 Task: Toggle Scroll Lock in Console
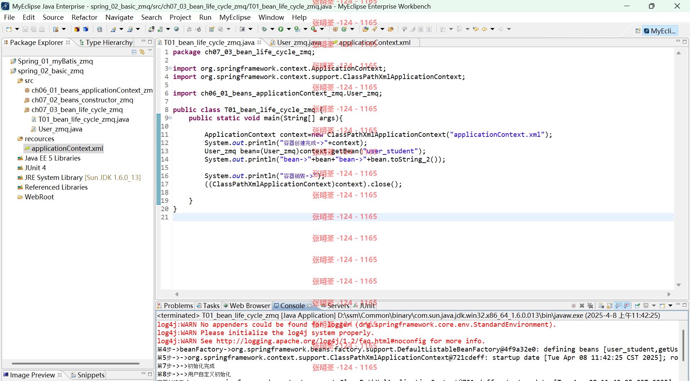click(609, 306)
